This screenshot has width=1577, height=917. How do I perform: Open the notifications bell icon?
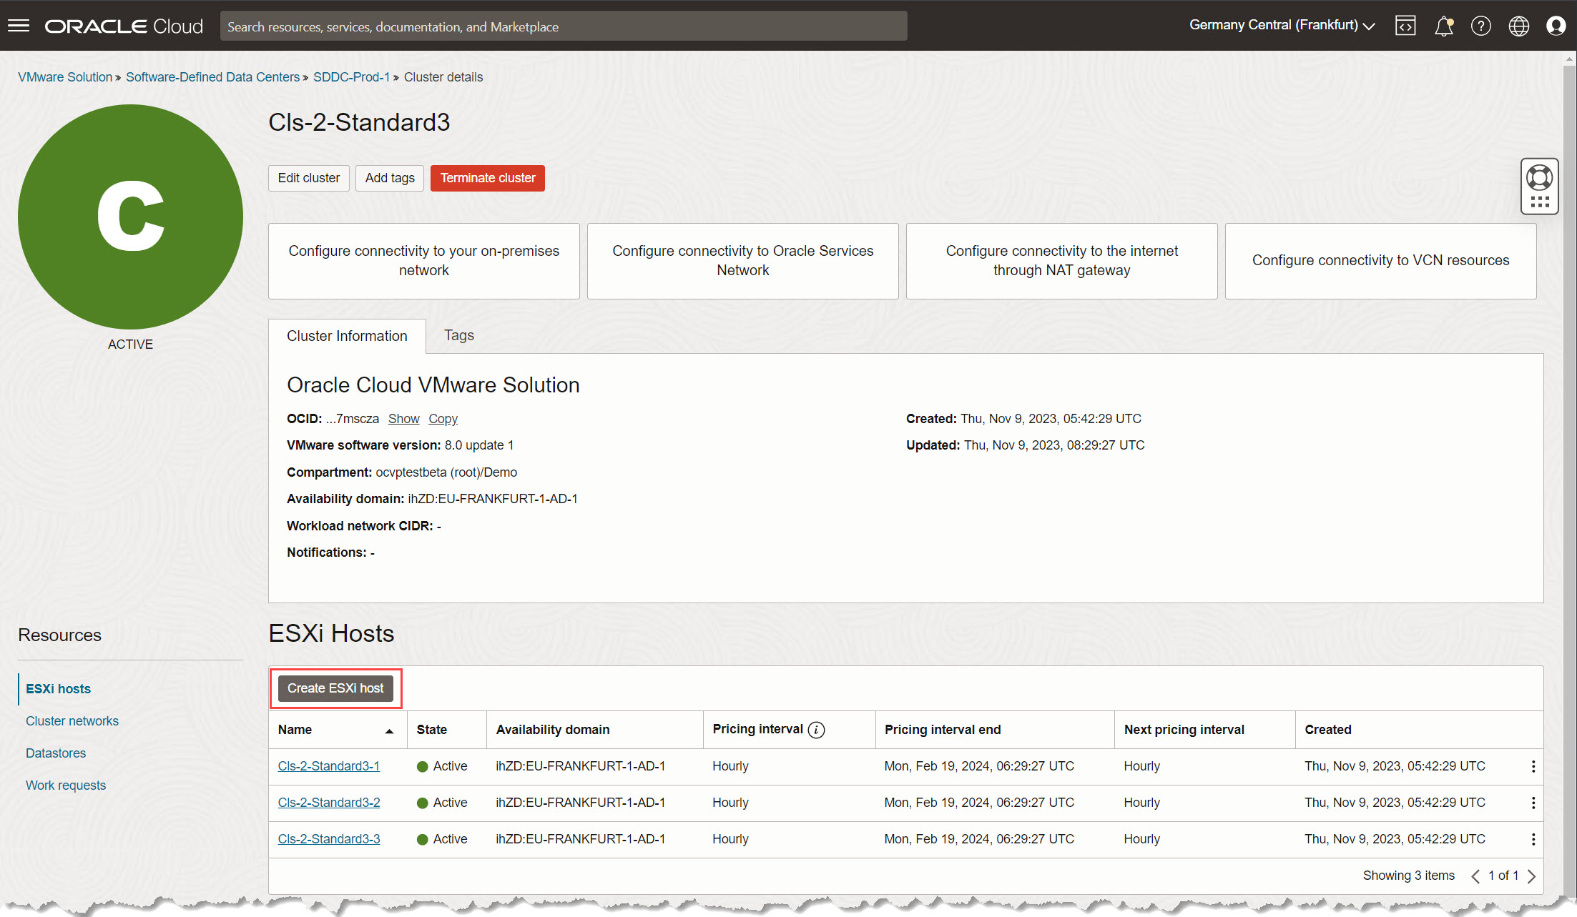pyautogui.click(x=1444, y=26)
